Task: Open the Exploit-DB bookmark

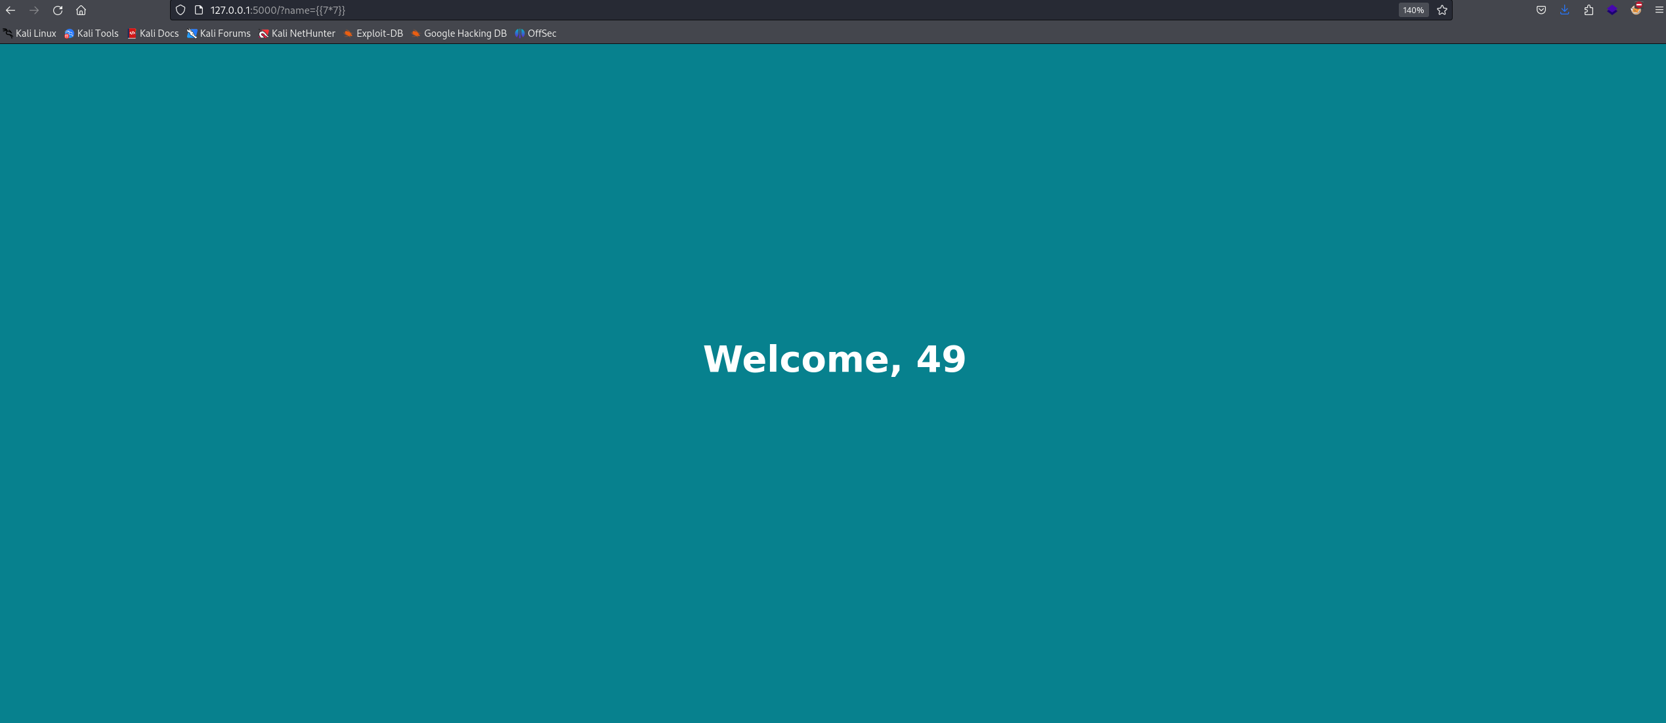Action: click(x=374, y=33)
